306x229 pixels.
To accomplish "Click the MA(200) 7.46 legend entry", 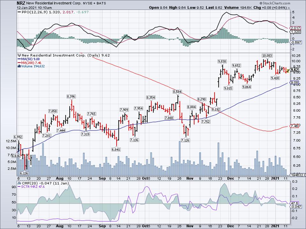I will pos(29,63).
